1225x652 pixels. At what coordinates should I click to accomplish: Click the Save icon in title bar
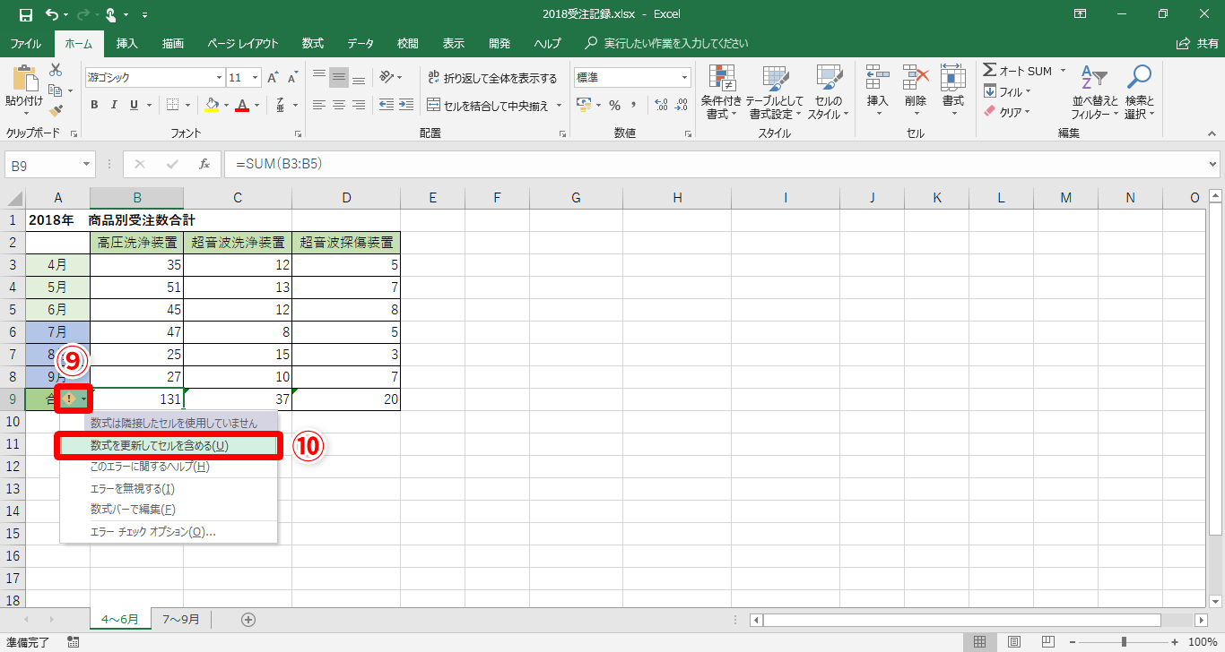click(x=26, y=14)
